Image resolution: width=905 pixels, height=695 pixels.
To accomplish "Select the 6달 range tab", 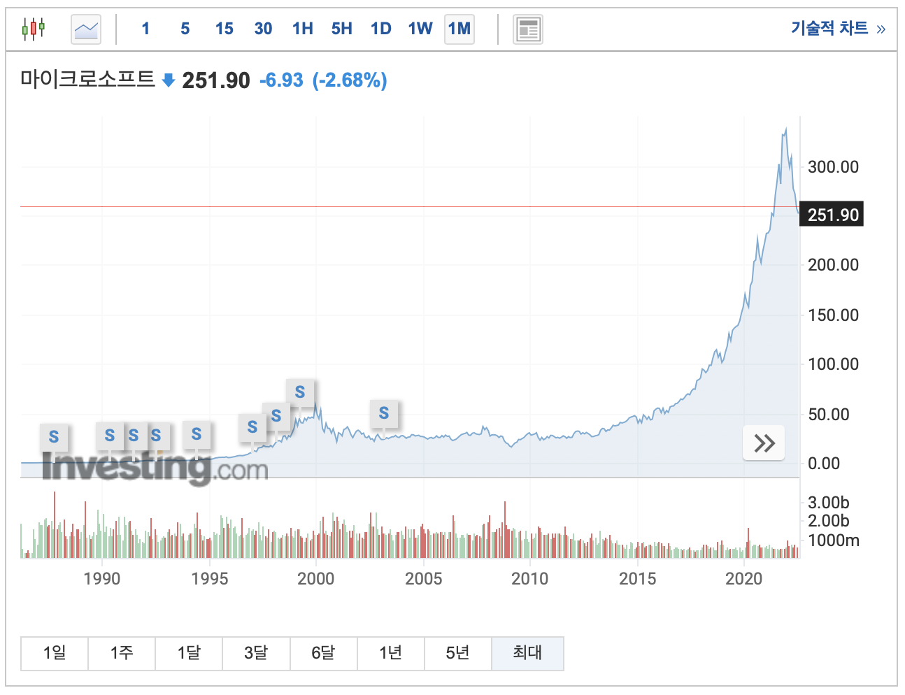I will [323, 653].
